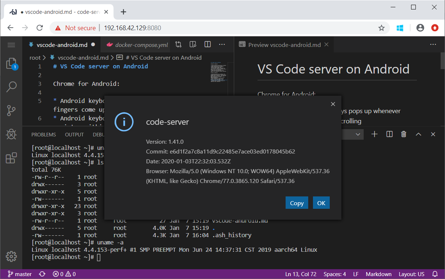Click the 'Version: 1.41.0' text in dialog
Screen dimensions: 445x279
pos(165,142)
